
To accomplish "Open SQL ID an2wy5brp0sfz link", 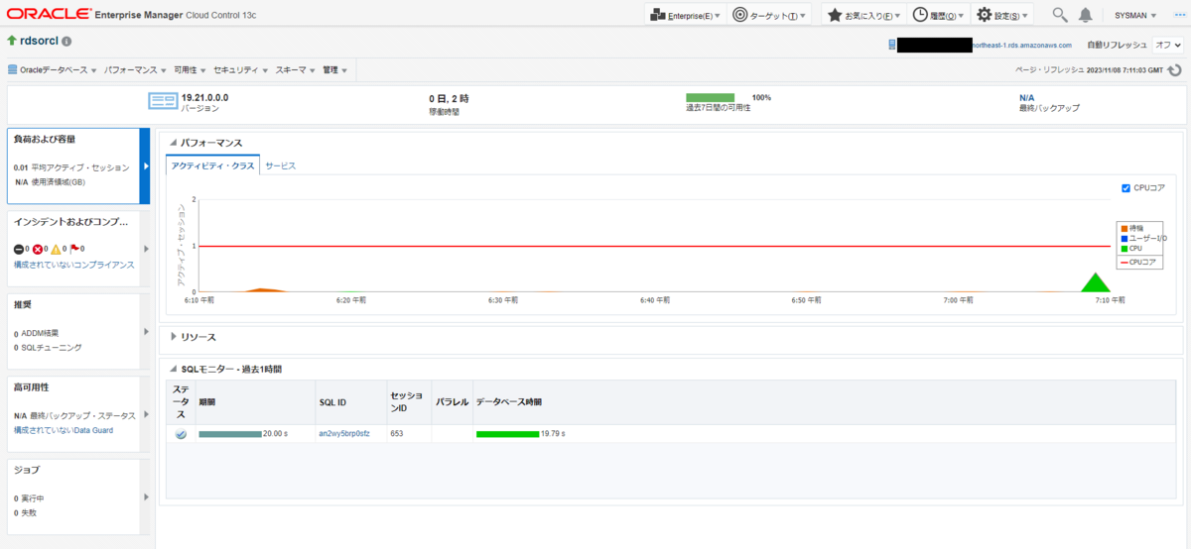I will click(x=344, y=434).
